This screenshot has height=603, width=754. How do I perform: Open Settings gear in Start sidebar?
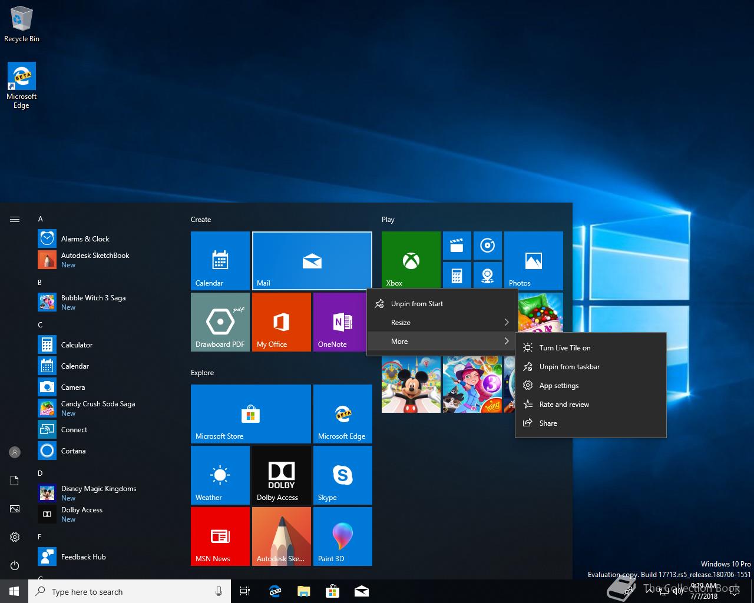click(x=15, y=537)
